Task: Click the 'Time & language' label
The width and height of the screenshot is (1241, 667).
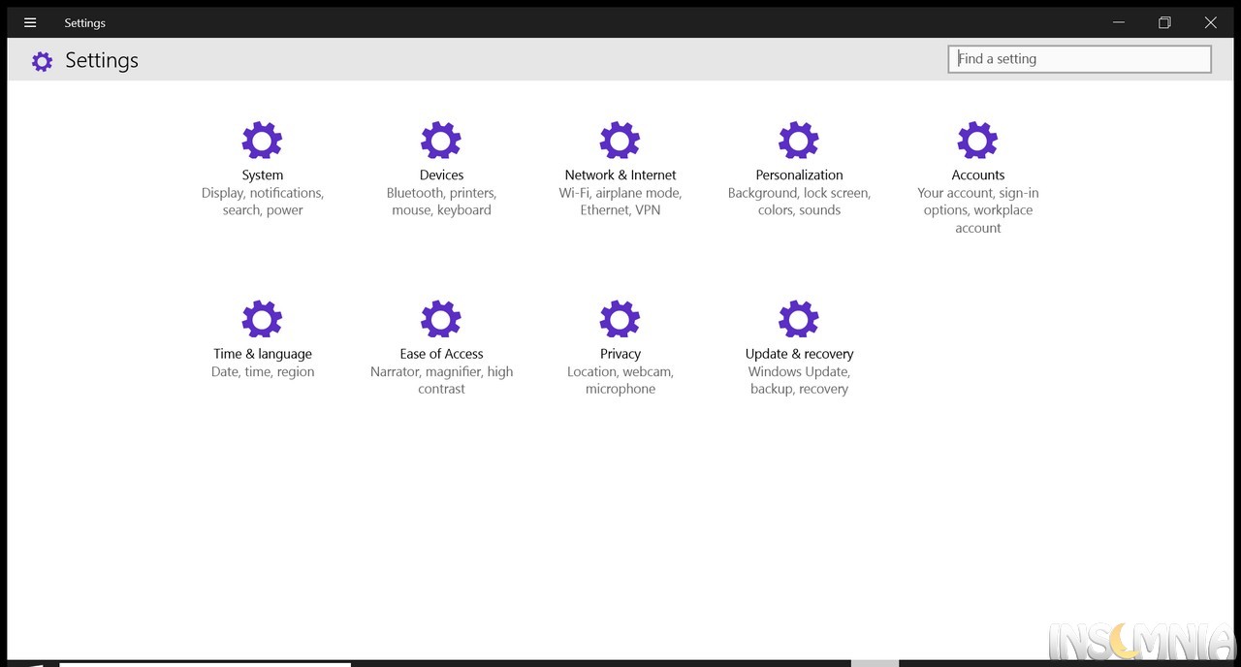Action: [263, 354]
